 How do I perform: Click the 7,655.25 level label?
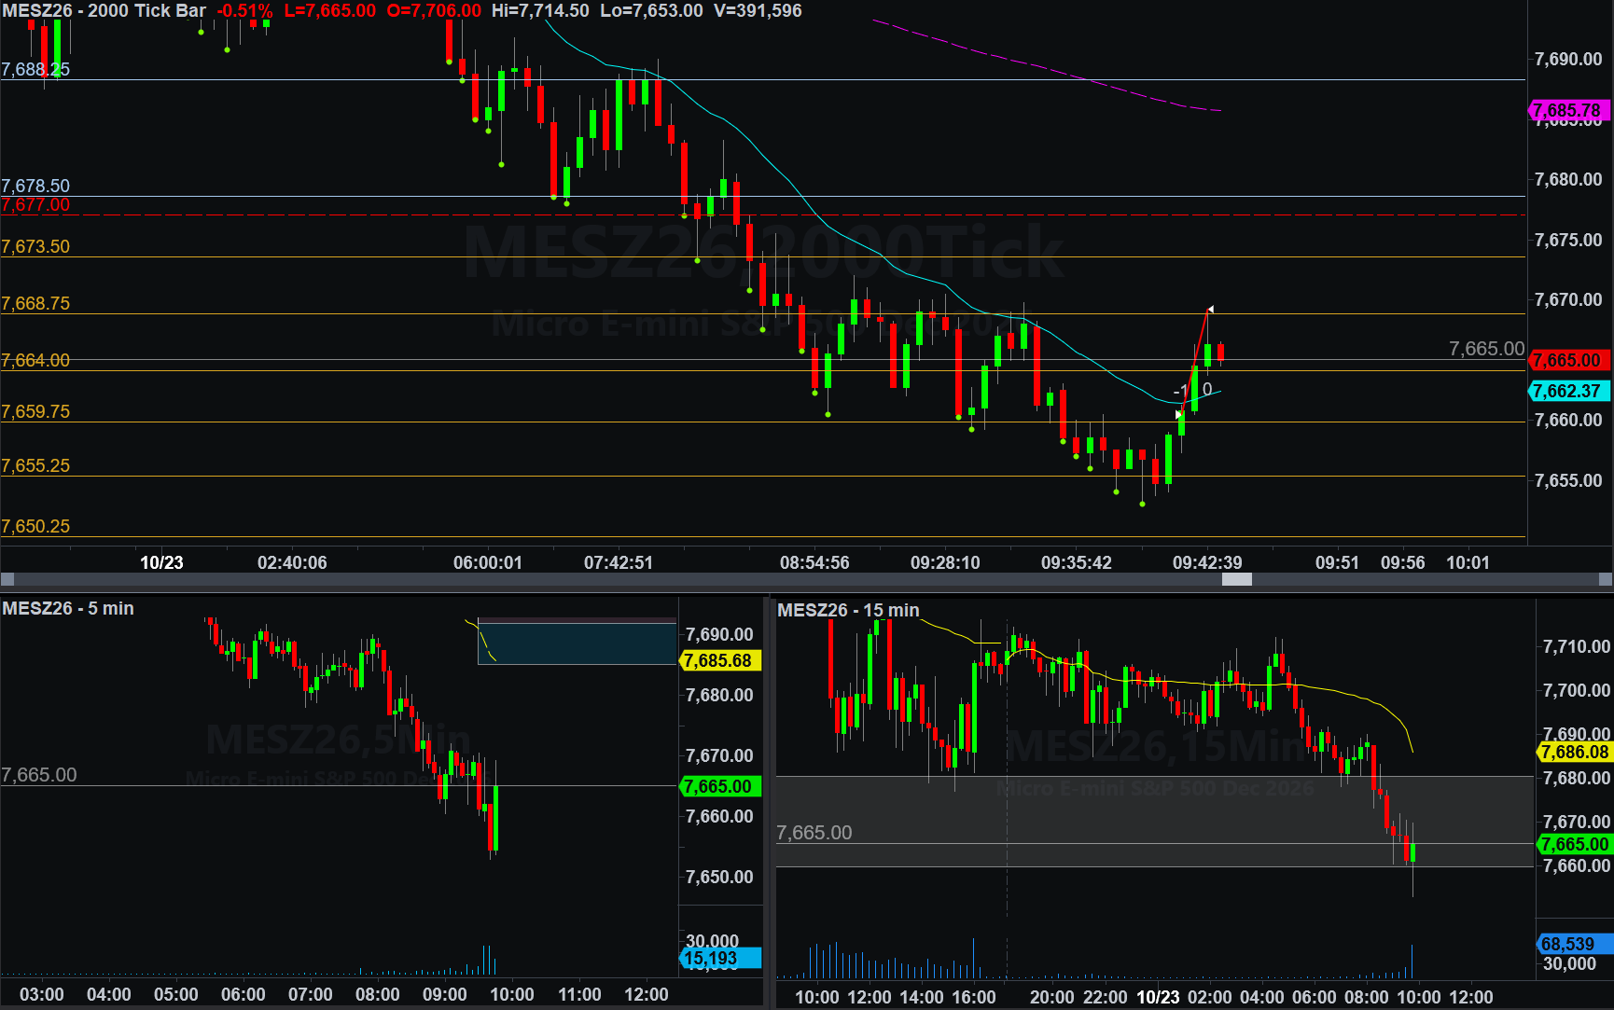35,465
